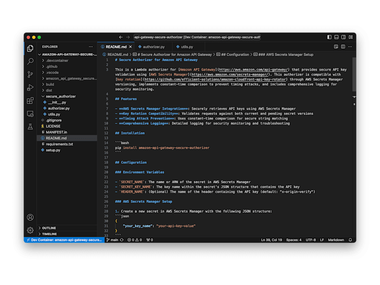Click the notifications bell in status bar
The width and height of the screenshot is (380, 285).
click(350, 240)
